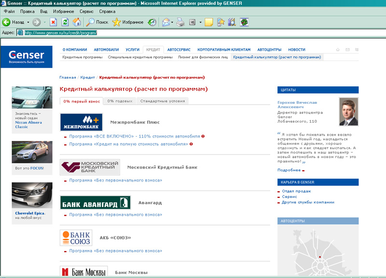Click the Ford Focus car thumbnail

point(32,152)
